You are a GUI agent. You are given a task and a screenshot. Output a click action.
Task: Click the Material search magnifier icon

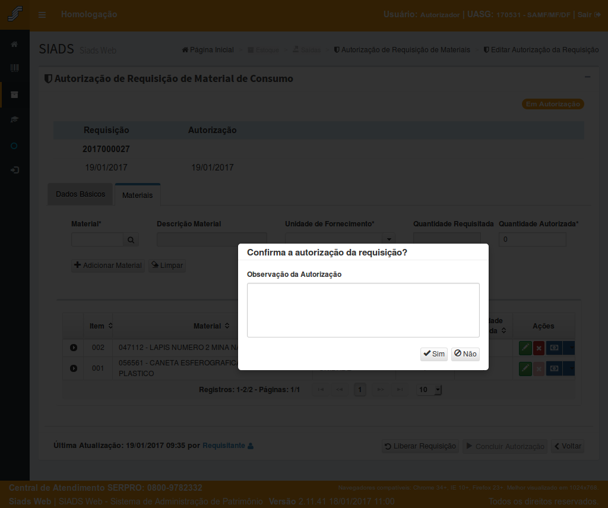click(131, 240)
